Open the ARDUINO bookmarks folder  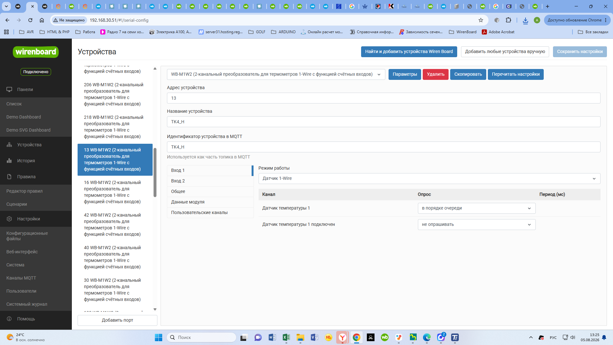(283, 32)
